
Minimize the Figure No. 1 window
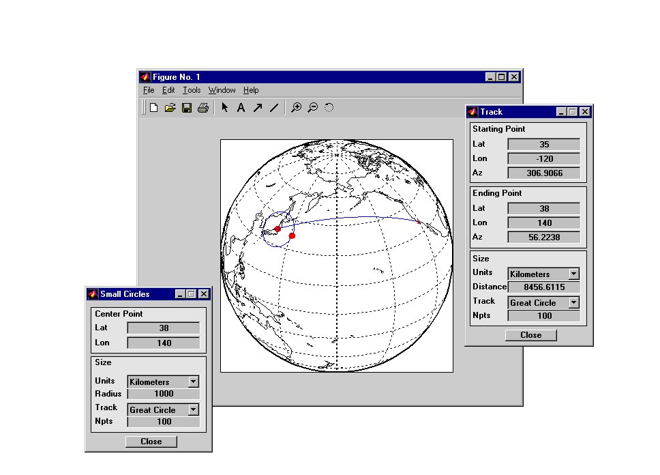point(490,76)
